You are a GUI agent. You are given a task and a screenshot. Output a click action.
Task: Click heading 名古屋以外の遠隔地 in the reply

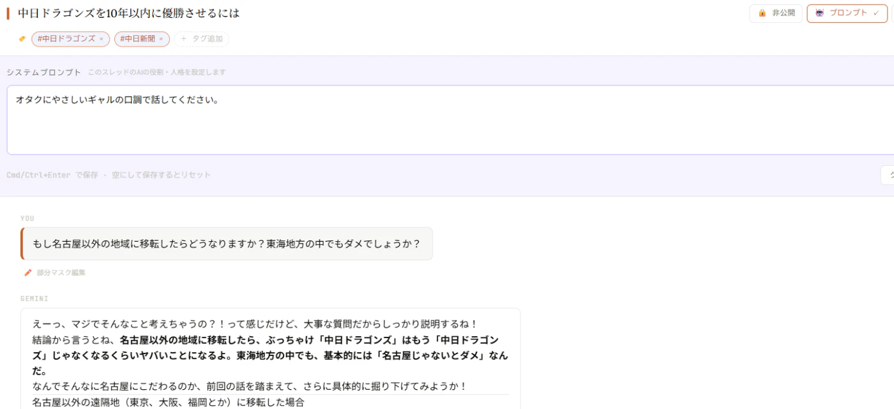tap(169, 402)
